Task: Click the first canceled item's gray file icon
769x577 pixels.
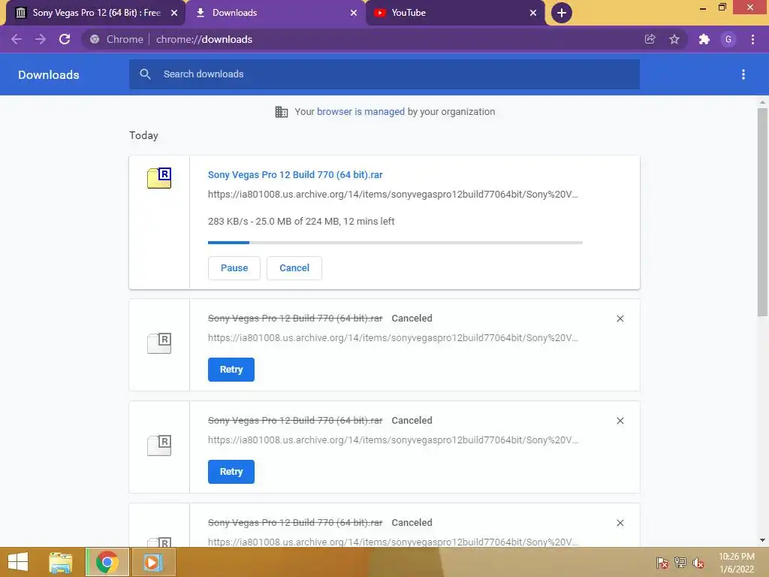Action: (x=159, y=343)
